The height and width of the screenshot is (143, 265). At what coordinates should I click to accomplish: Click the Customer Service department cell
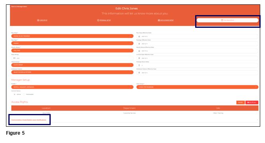click(x=129, y=113)
